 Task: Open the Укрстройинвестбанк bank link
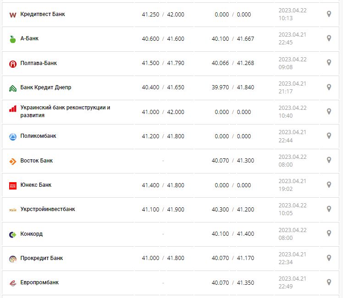pos(48,209)
